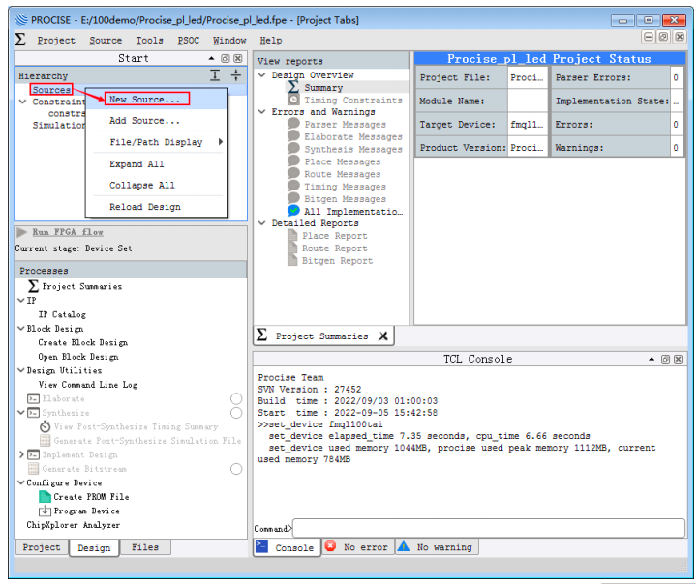
Task: Expand the Implement Design group
Action: coord(21,454)
